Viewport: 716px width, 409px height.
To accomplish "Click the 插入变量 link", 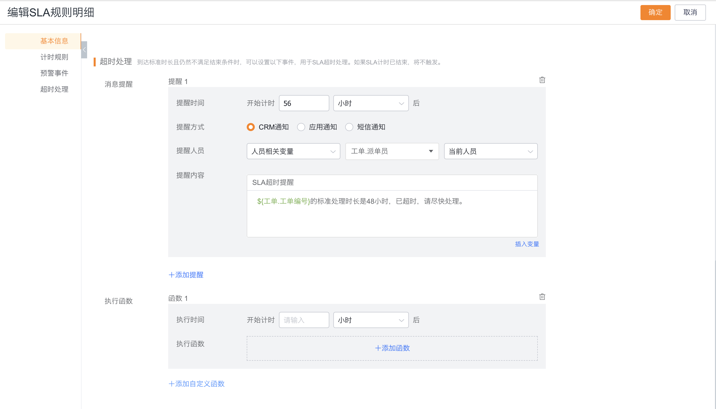I will (x=527, y=244).
